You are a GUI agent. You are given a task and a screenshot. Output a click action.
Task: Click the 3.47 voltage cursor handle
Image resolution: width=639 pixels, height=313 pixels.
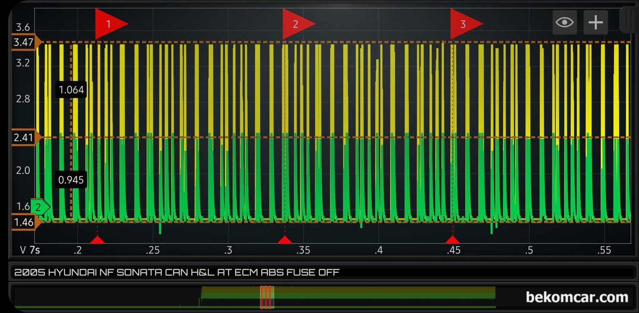26,42
